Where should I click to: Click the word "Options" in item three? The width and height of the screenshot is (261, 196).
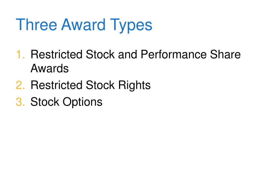[x=82, y=102]
